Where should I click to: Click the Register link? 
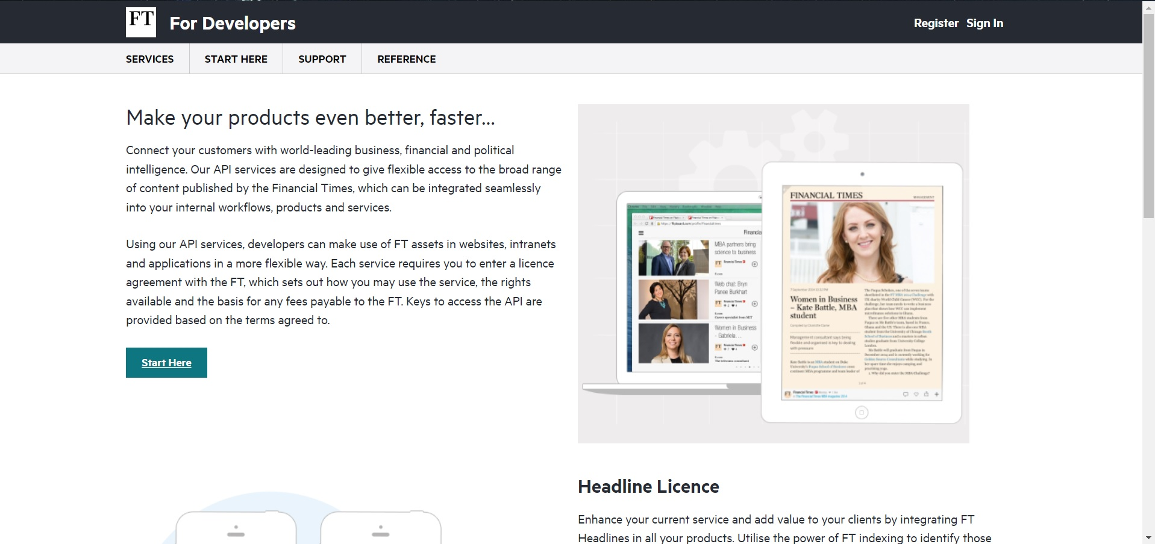point(936,23)
